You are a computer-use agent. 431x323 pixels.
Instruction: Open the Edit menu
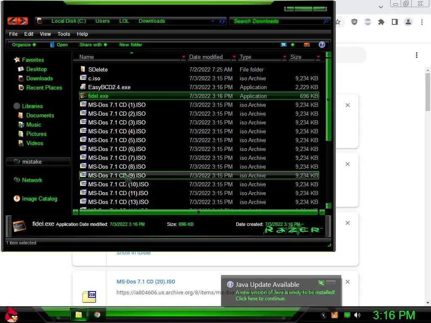click(29, 34)
